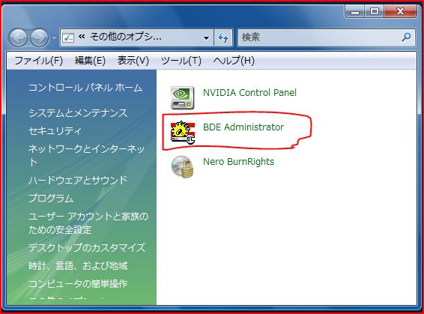Click the « breadcrumb chevron in address bar
This screenshot has width=424, height=314.
pyautogui.click(x=82, y=37)
